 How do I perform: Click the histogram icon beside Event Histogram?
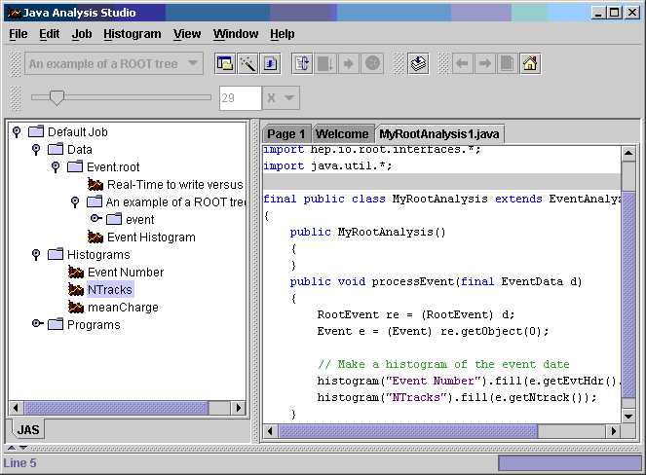tap(95, 237)
